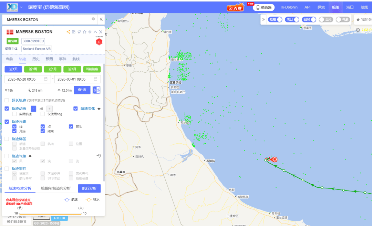Click the edit note icon in ship header
The image size is (372, 226).
coord(73,32)
